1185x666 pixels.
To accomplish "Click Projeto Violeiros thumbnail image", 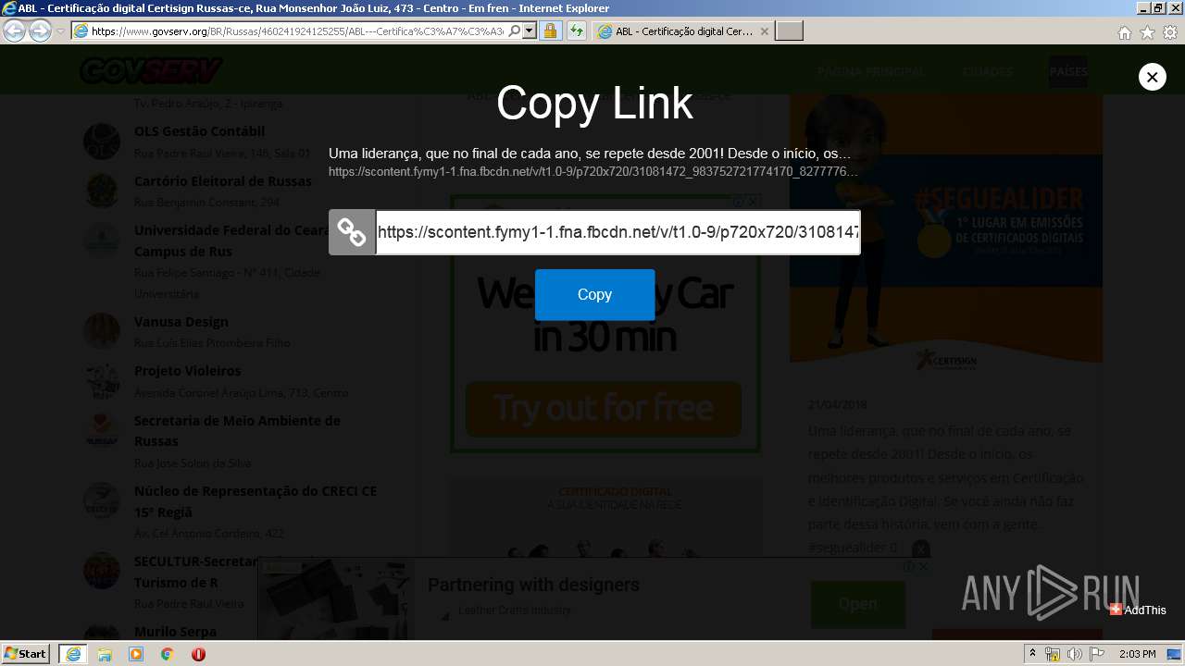I will point(102,380).
